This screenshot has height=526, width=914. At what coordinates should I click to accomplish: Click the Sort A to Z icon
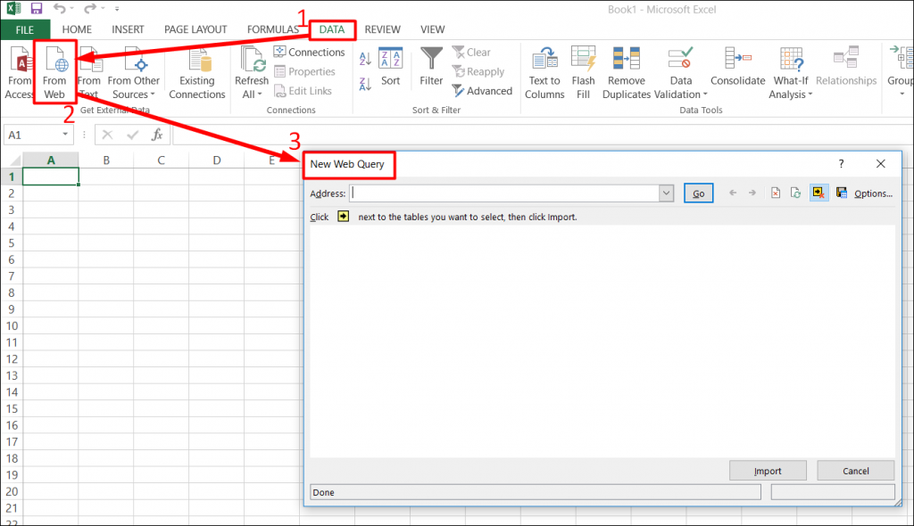pos(365,60)
